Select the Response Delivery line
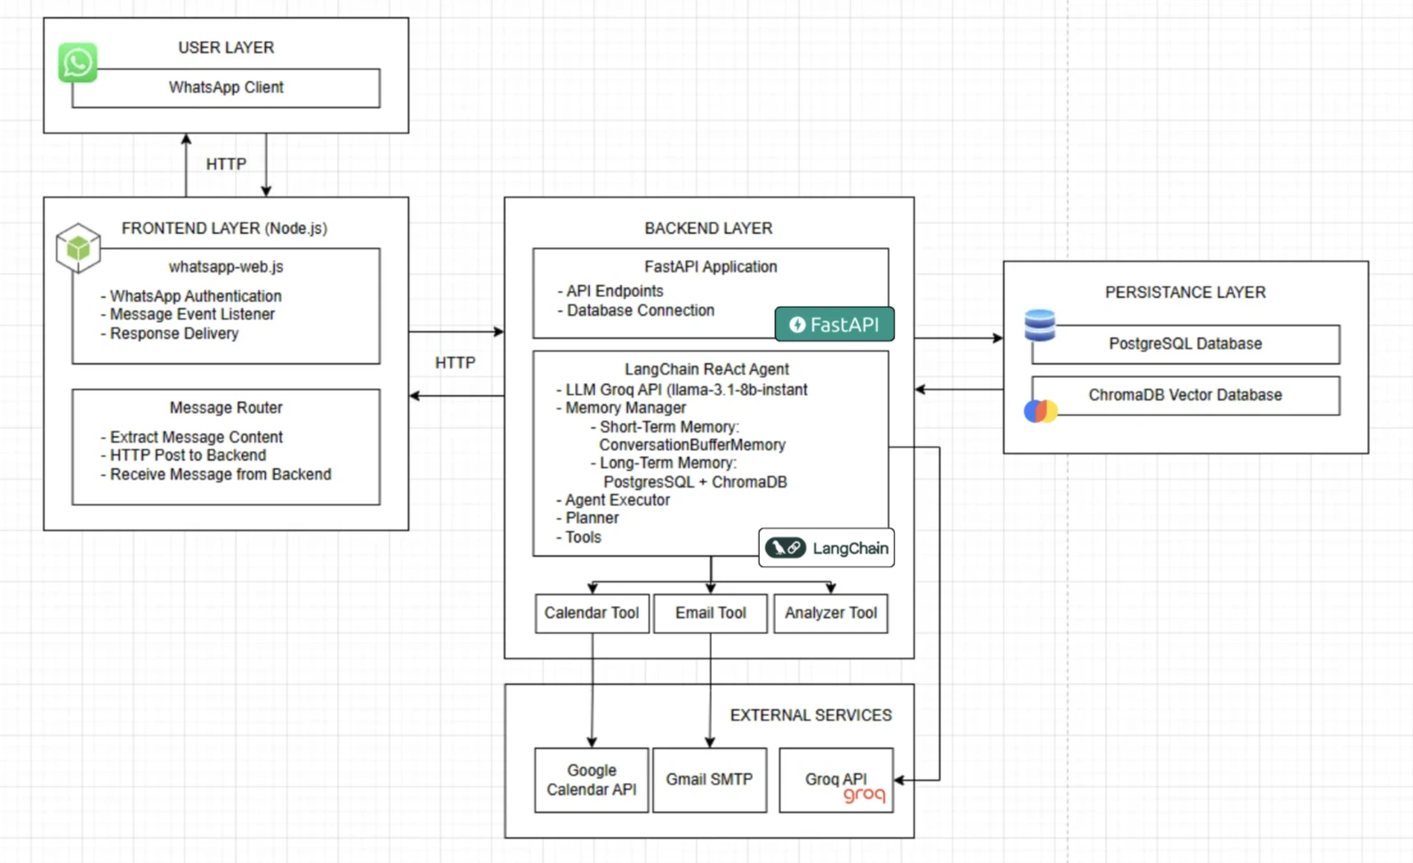 [169, 334]
